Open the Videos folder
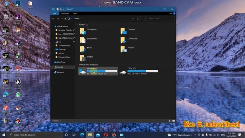This screenshot has width=245, height=138. [x=87, y=58]
